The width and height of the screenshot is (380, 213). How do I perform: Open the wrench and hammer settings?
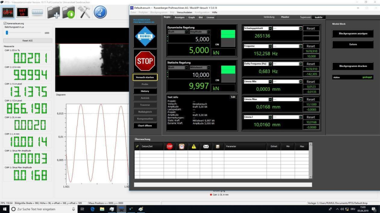point(84,12)
